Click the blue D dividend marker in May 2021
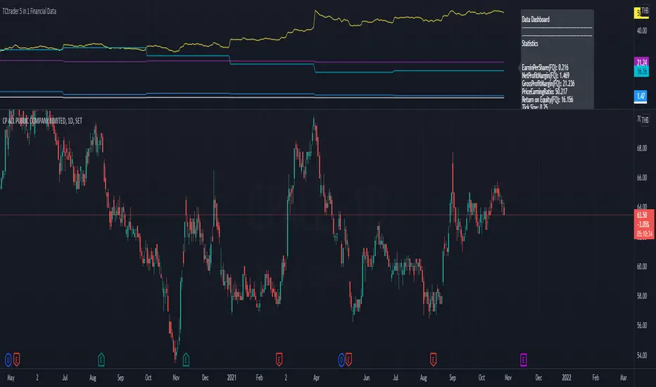Screen dimensions: 656x387 341,360
